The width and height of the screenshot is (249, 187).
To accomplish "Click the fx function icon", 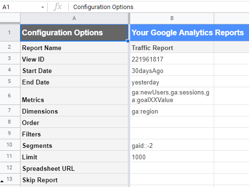I will [58, 7].
